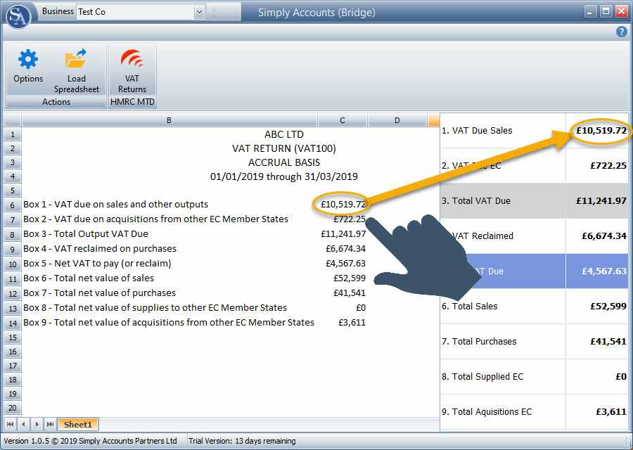Click Box 1 value £10,519.72 cell
The image size is (633, 450).
tap(343, 205)
